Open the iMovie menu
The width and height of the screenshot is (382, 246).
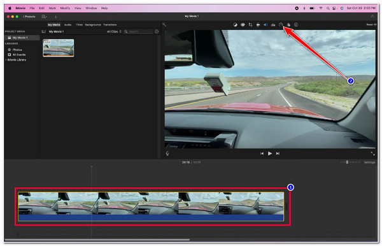[x=20, y=8]
